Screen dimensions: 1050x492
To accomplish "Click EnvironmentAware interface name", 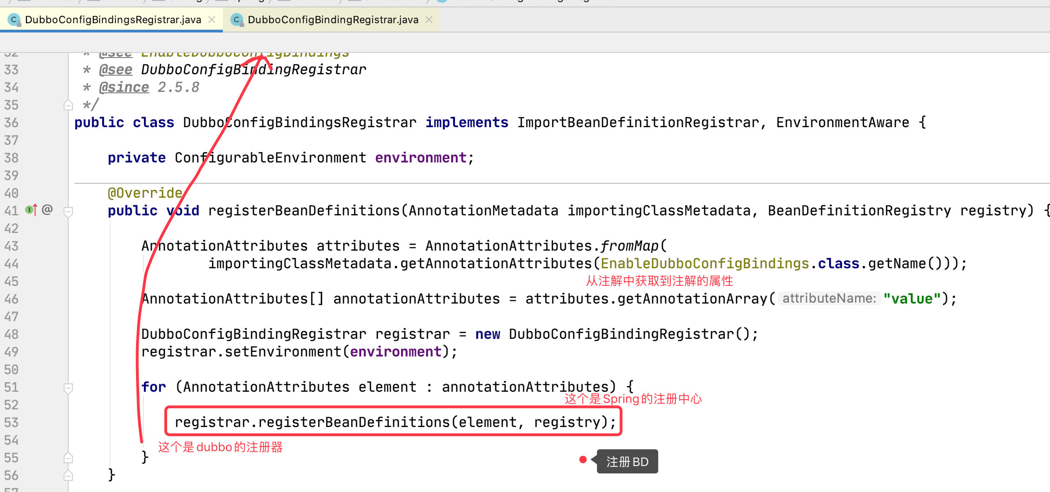I will [843, 123].
